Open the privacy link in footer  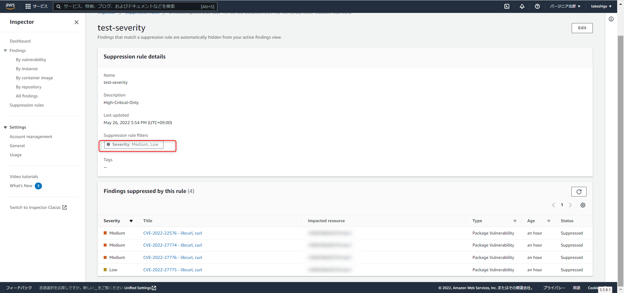point(554,288)
